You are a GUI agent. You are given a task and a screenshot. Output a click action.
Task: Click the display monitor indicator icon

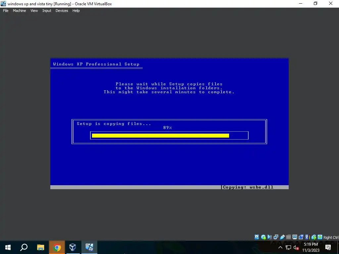(x=295, y=237)
